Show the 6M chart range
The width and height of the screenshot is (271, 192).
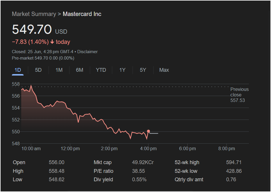tap(79, 70)
